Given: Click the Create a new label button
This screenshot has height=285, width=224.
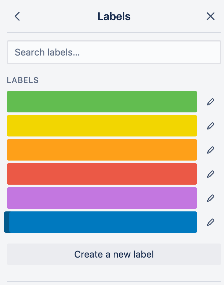Looking at the screenshot, I should tap(114, 254).
